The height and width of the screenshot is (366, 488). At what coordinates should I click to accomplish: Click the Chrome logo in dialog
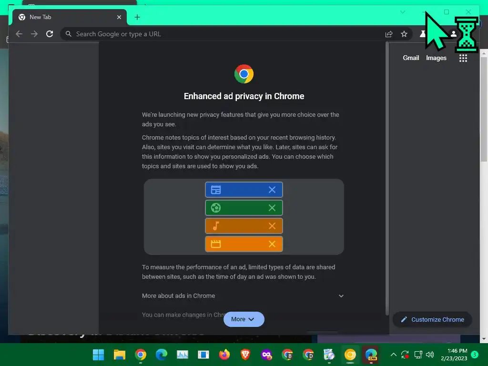coord(244,74)
